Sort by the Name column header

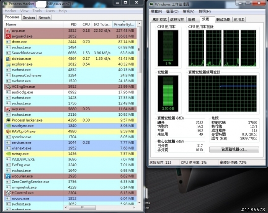pos(33,24)
